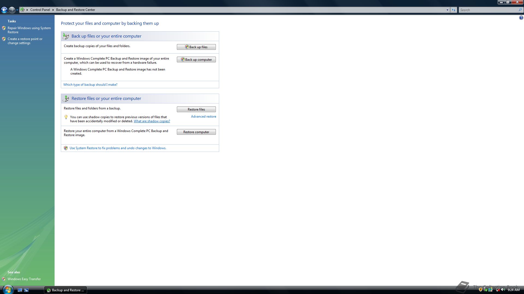
Task: Open What are shadow copies? link
Action: [152, 121]
